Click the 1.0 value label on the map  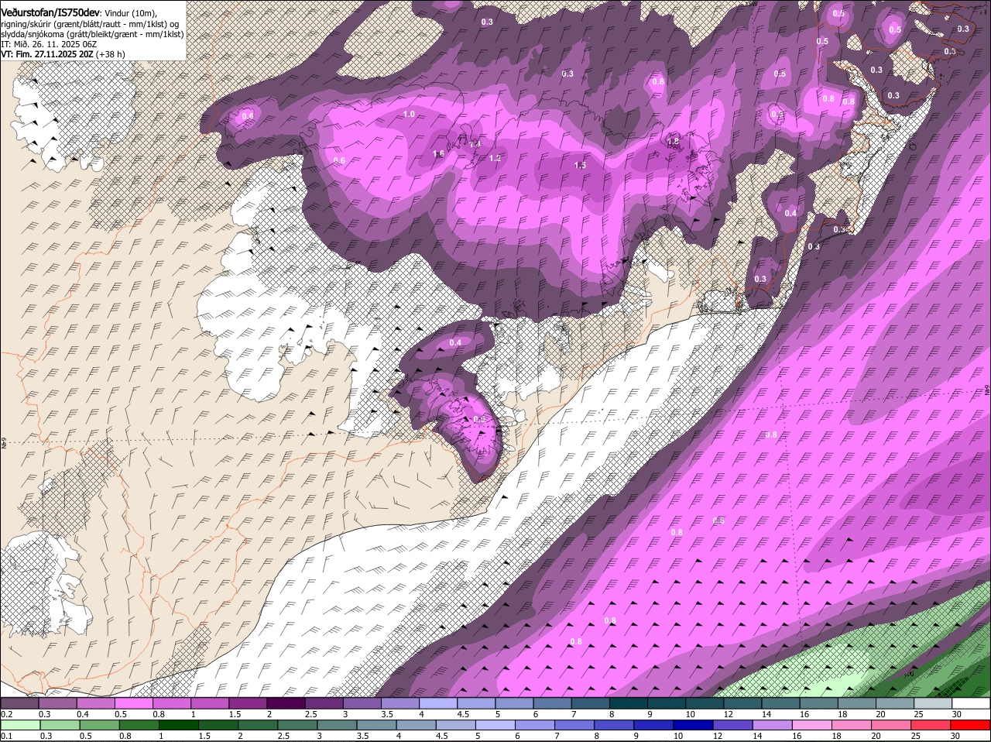(409, 114)
